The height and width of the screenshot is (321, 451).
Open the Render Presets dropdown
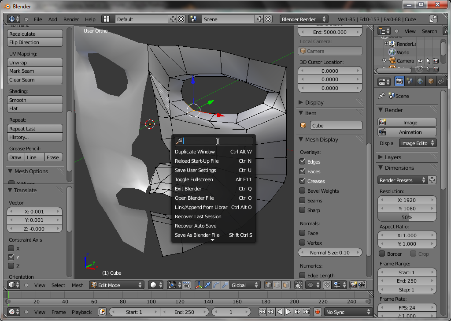point(403,180)
